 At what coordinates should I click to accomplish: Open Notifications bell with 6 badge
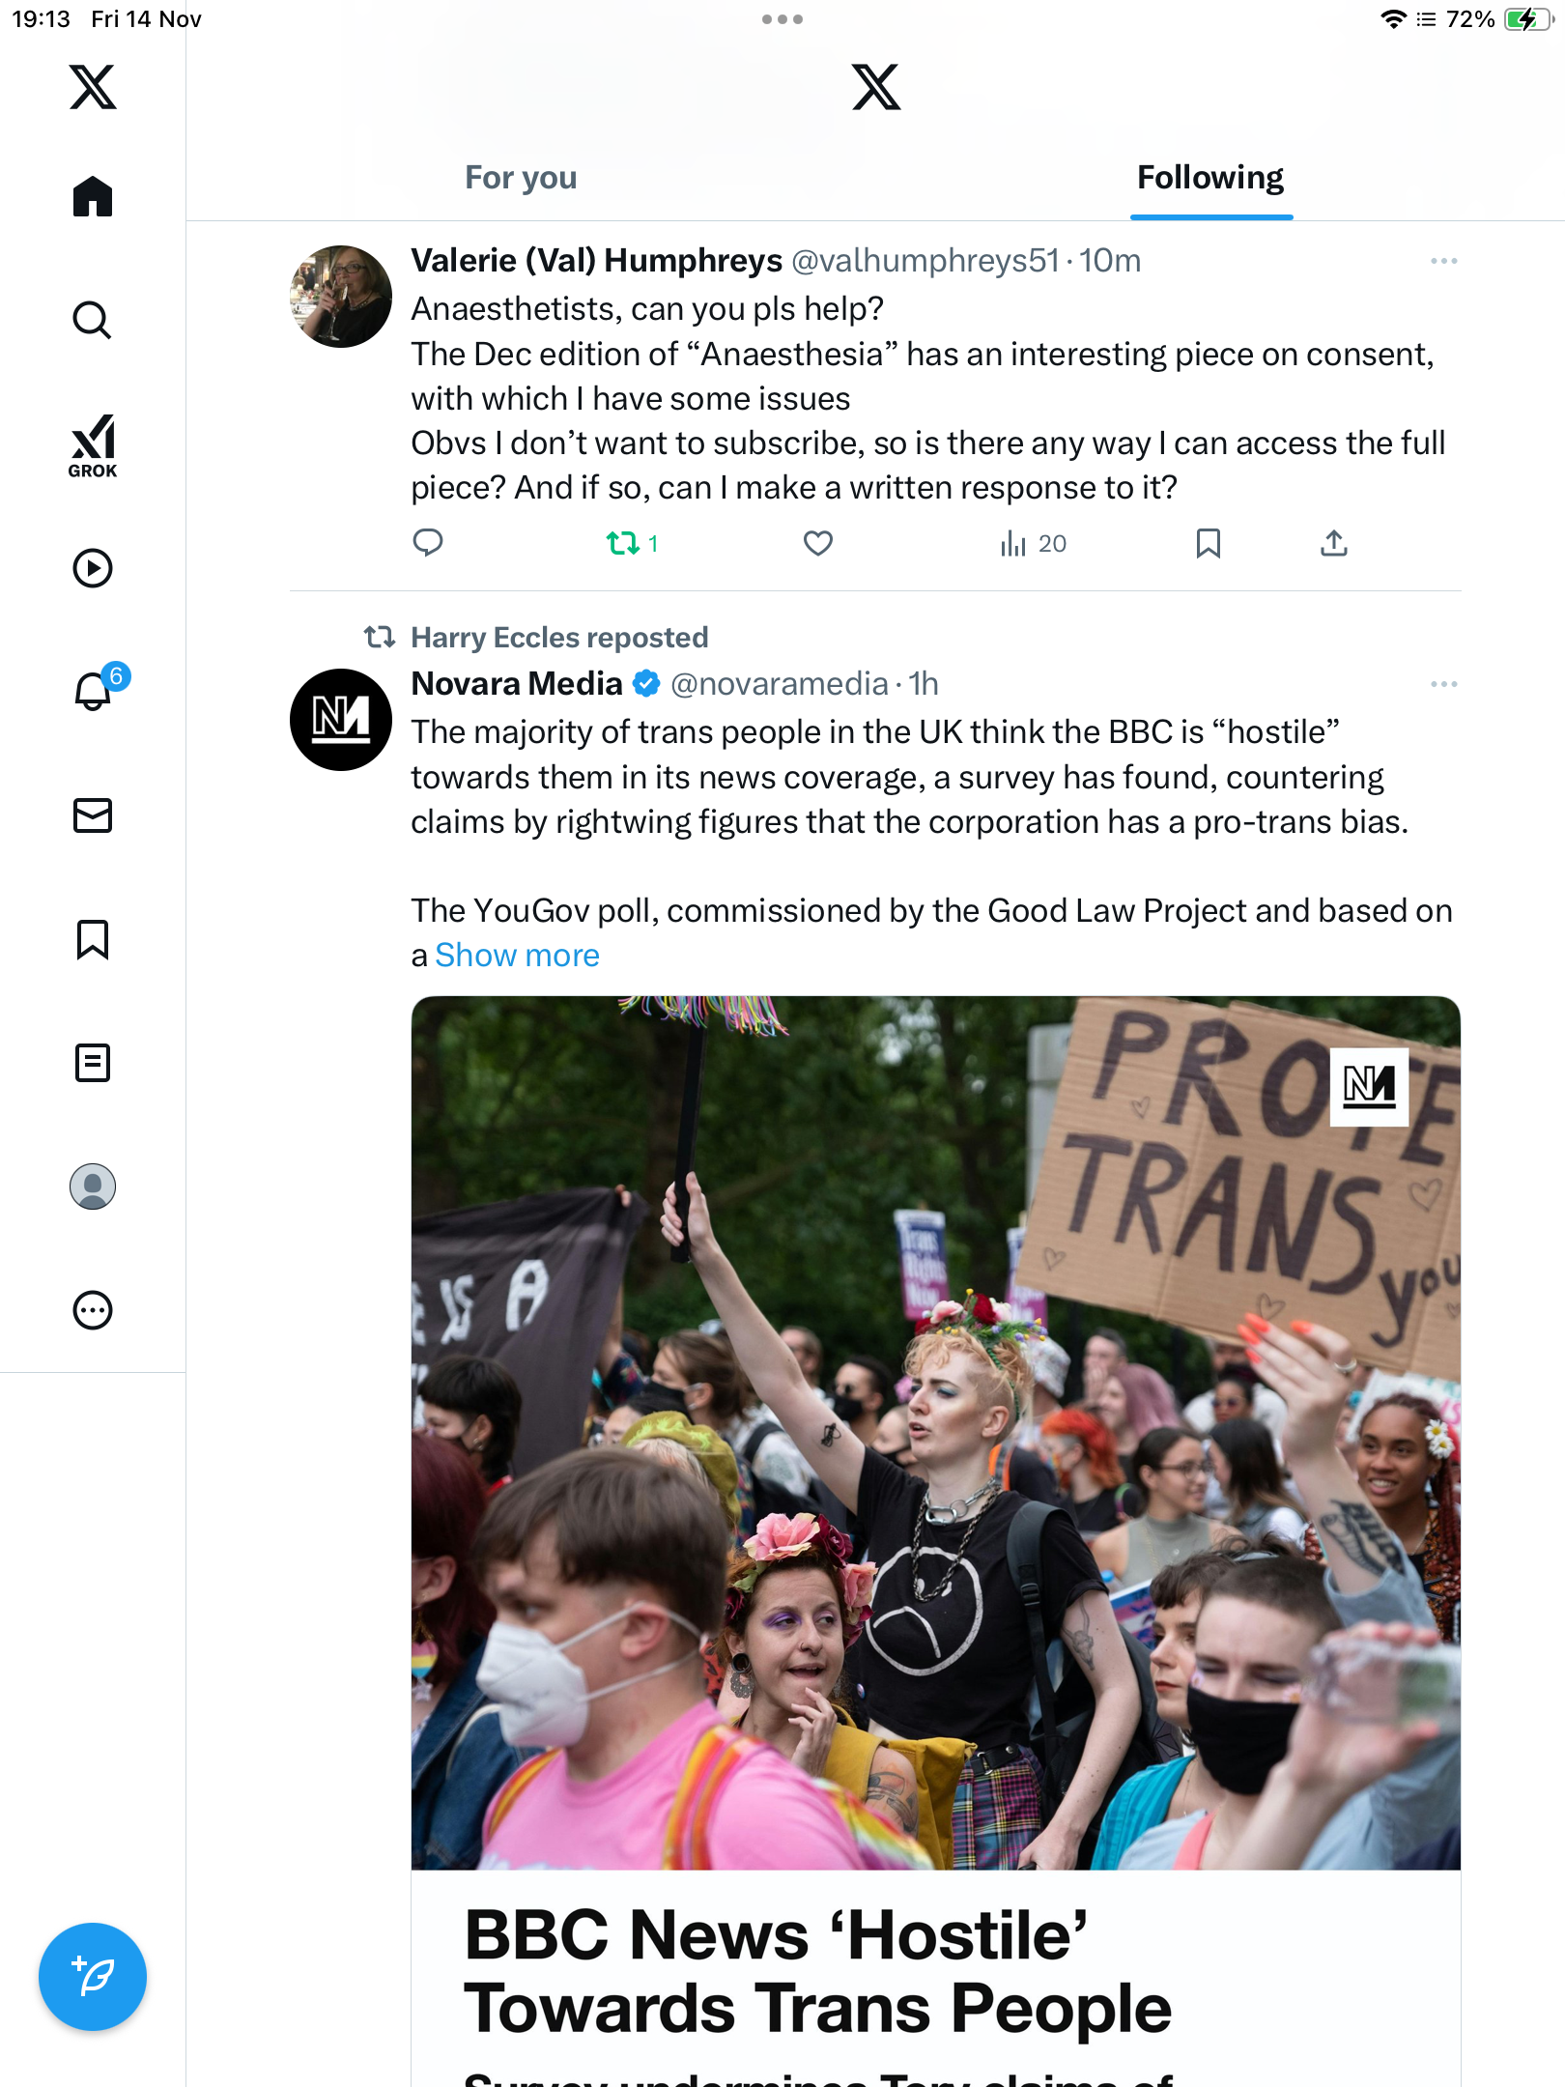tap(94, 691)
